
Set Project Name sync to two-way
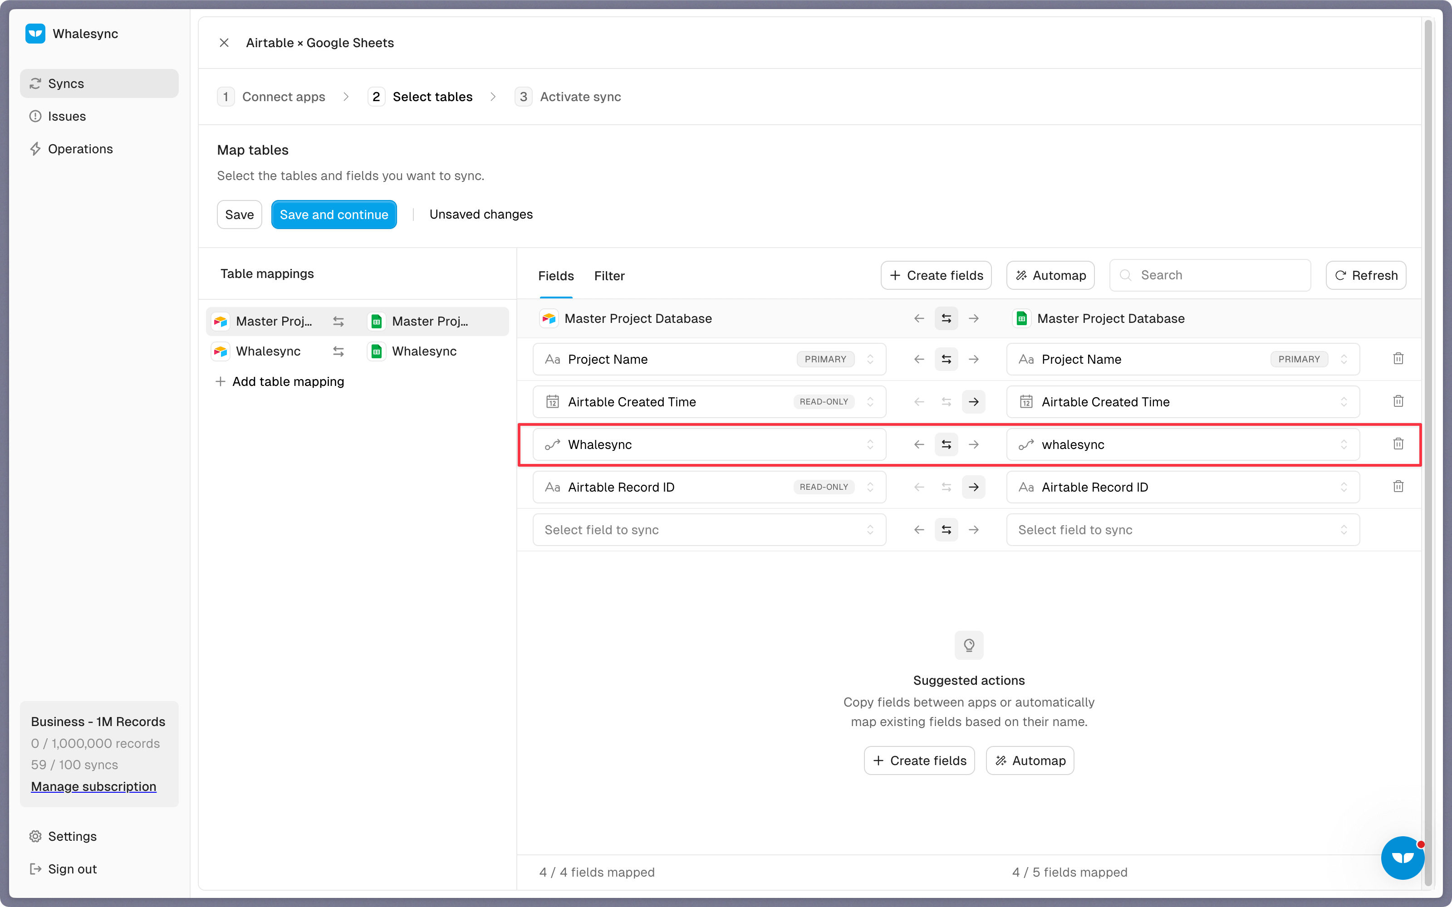click(x=946, y=359)
